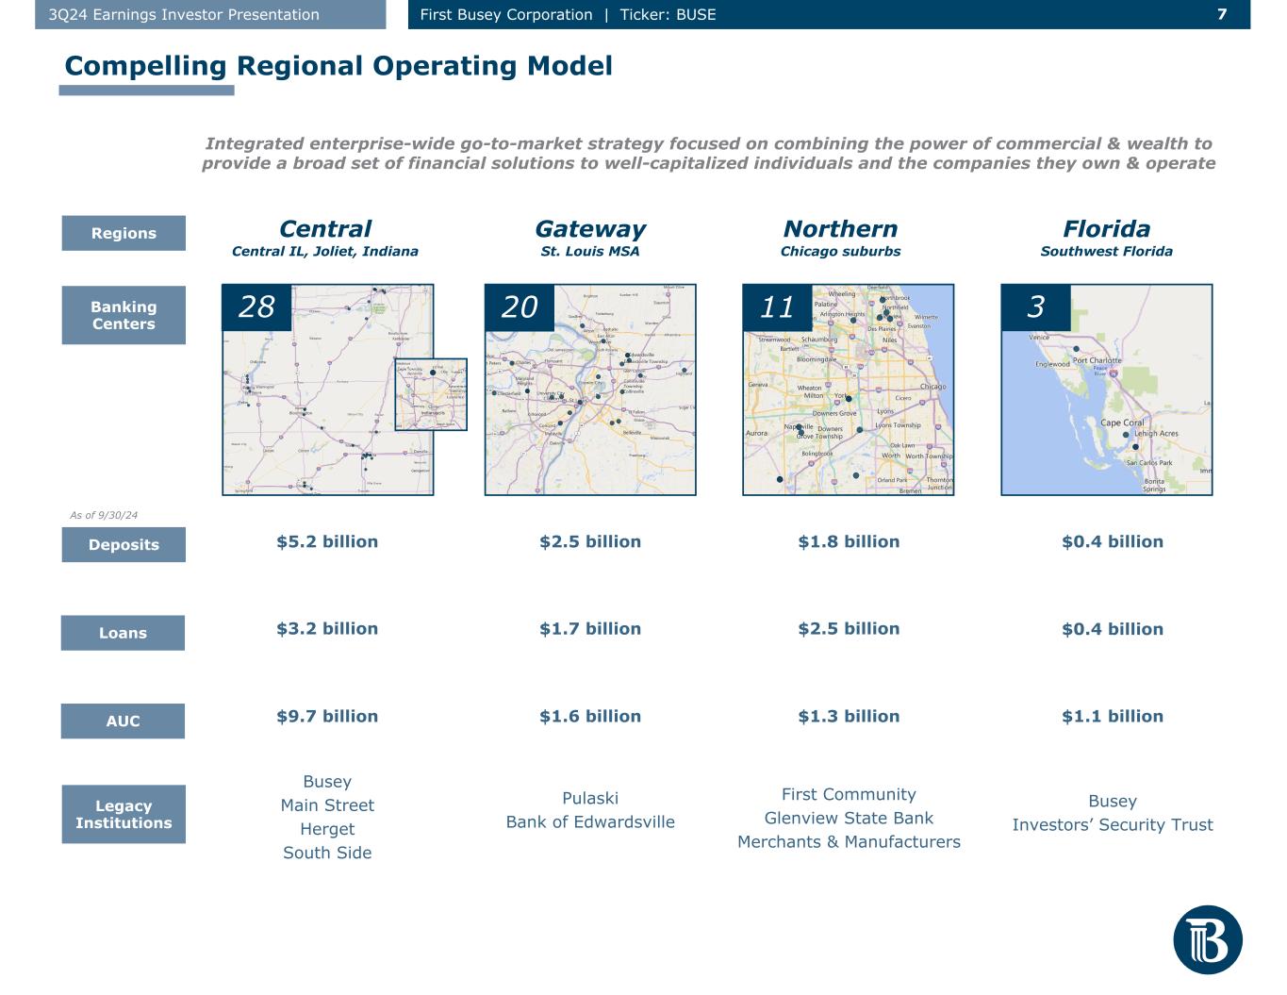The width and height of the screenshot is (1287, 995).
Task: Select the 11 banking centers badge
Action: (777, 307)
